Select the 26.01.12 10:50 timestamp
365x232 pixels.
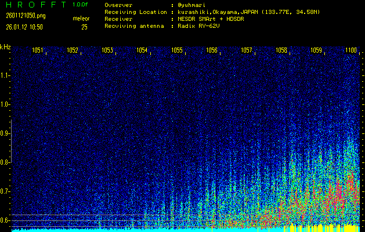[24, 27]
